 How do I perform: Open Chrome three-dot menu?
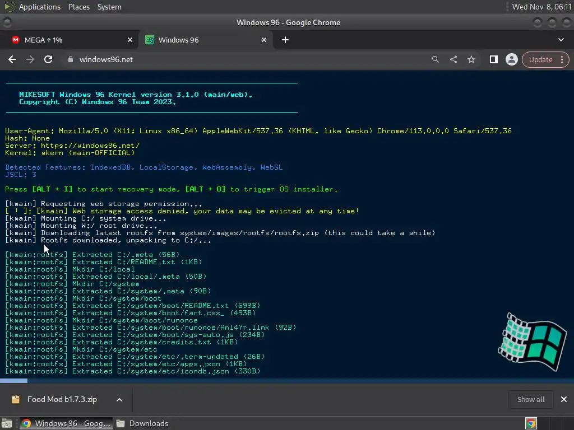click(x=562, y=59)
